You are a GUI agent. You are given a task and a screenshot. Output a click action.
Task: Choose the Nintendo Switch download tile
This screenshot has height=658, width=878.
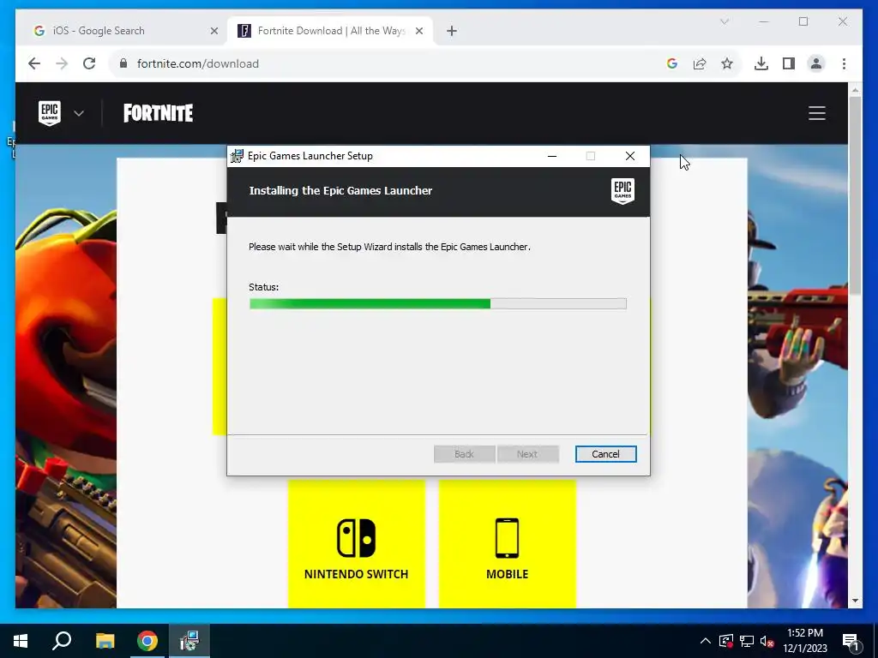click(x=357, y=544)
